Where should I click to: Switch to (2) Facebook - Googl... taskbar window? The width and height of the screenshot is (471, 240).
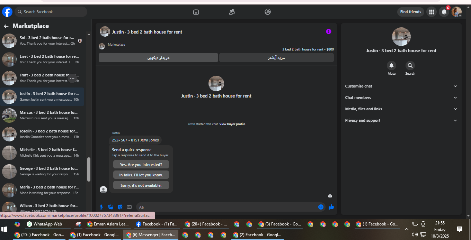(257, 235)
